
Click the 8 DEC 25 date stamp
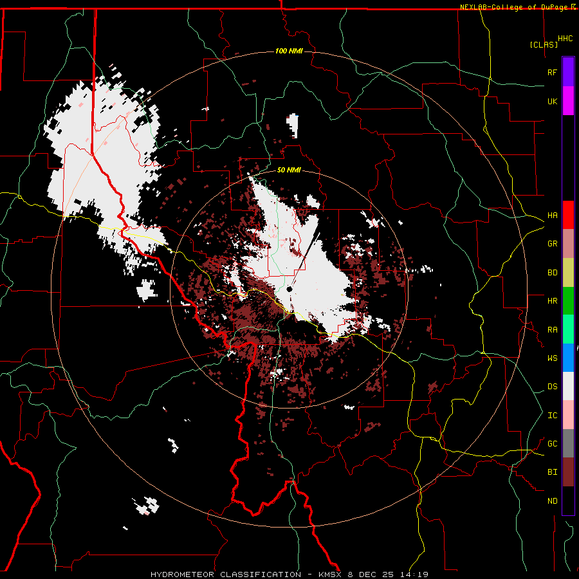(372, 574)
